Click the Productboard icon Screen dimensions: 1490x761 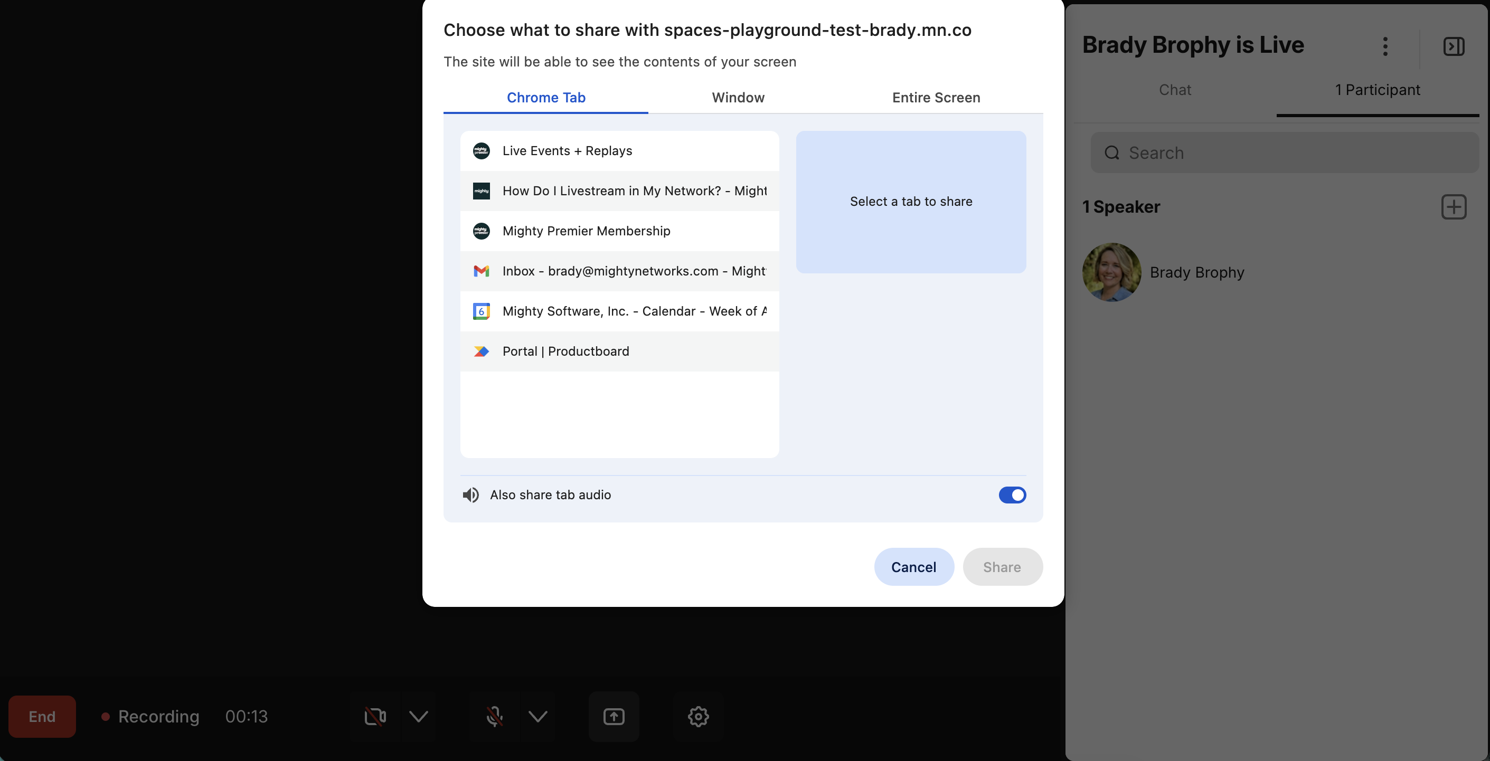click(x=481, y=351)
